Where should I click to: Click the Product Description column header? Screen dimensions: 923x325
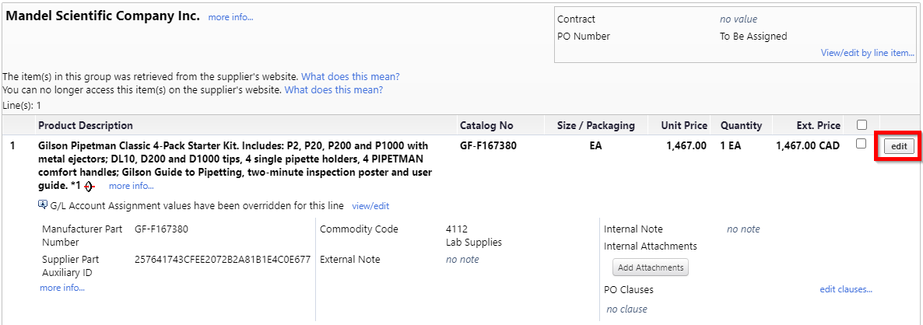[86, 125]
